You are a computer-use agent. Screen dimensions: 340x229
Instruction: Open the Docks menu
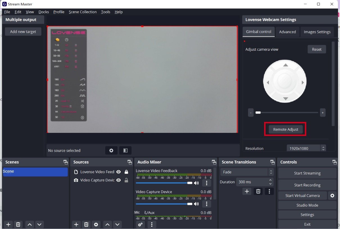44,12
